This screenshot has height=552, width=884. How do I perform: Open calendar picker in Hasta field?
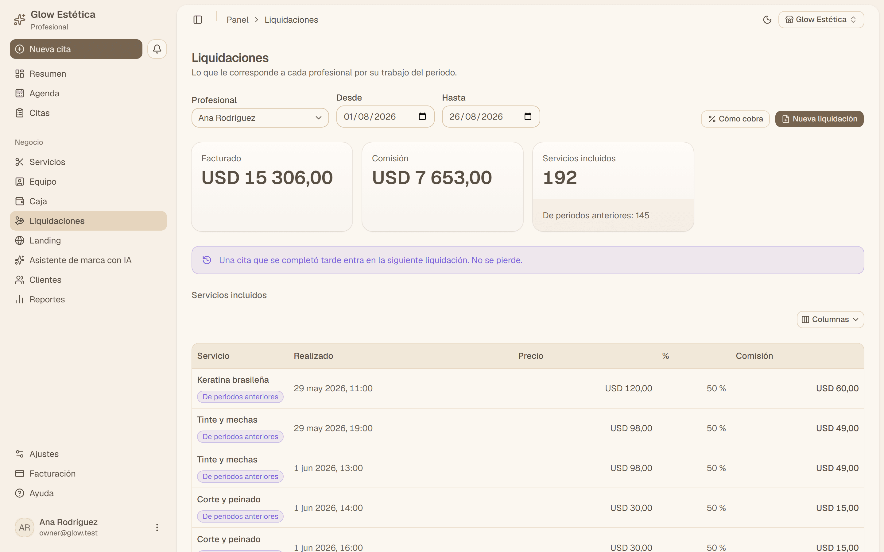528,117
